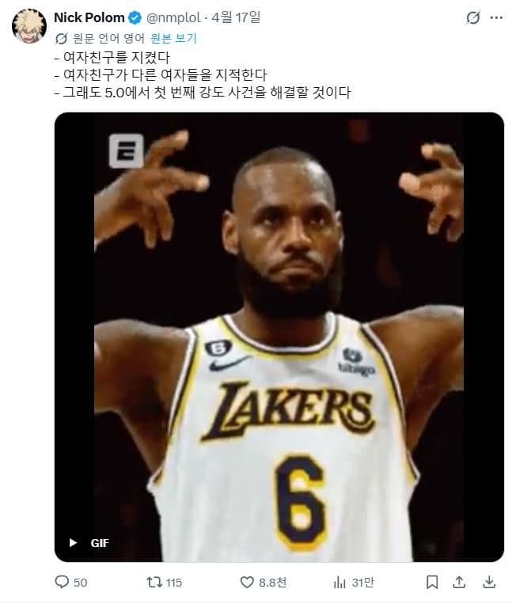Open the @nmplol handle link

pos(173,17)
